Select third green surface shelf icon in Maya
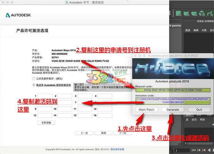Screen dimensions: 214x154 point(194,14)
